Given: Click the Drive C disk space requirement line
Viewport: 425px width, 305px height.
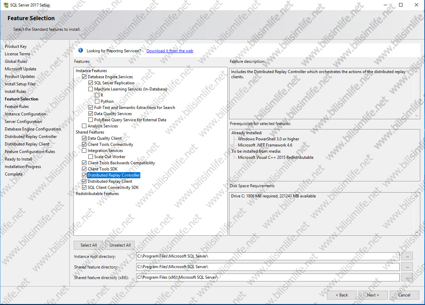Looking at the screenshot, I should (273, 196).
